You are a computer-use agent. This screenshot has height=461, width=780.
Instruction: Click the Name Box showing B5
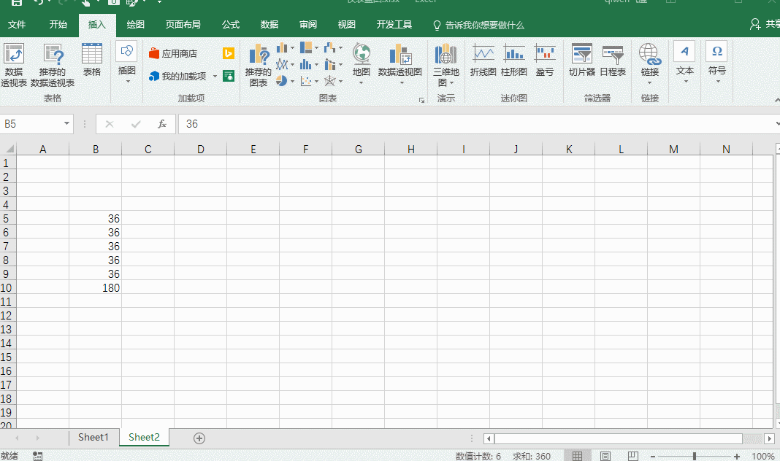[x=32, y=124]
